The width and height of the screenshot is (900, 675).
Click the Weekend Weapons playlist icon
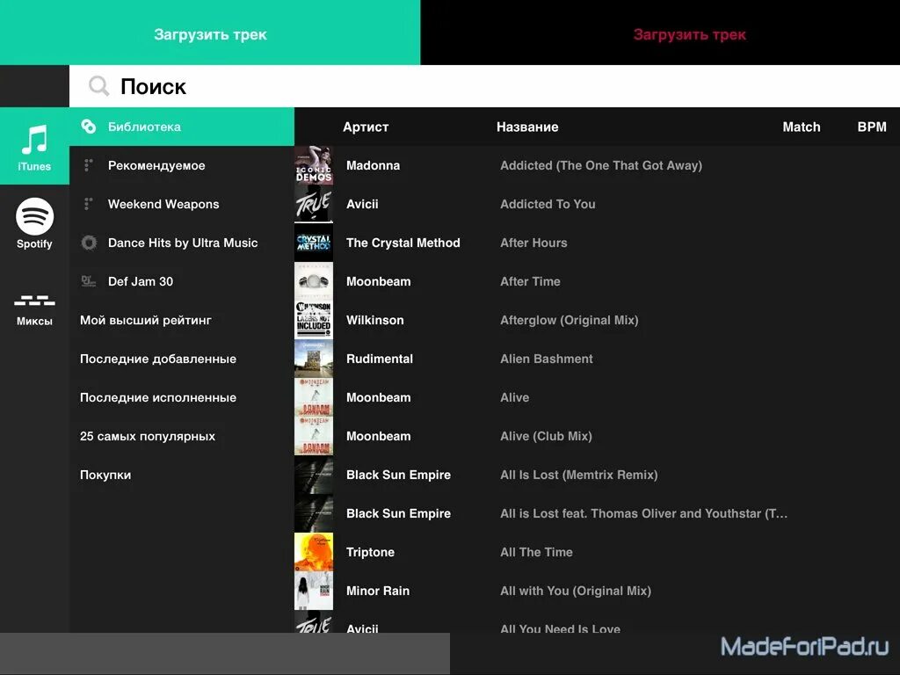[x=89, y=204]
